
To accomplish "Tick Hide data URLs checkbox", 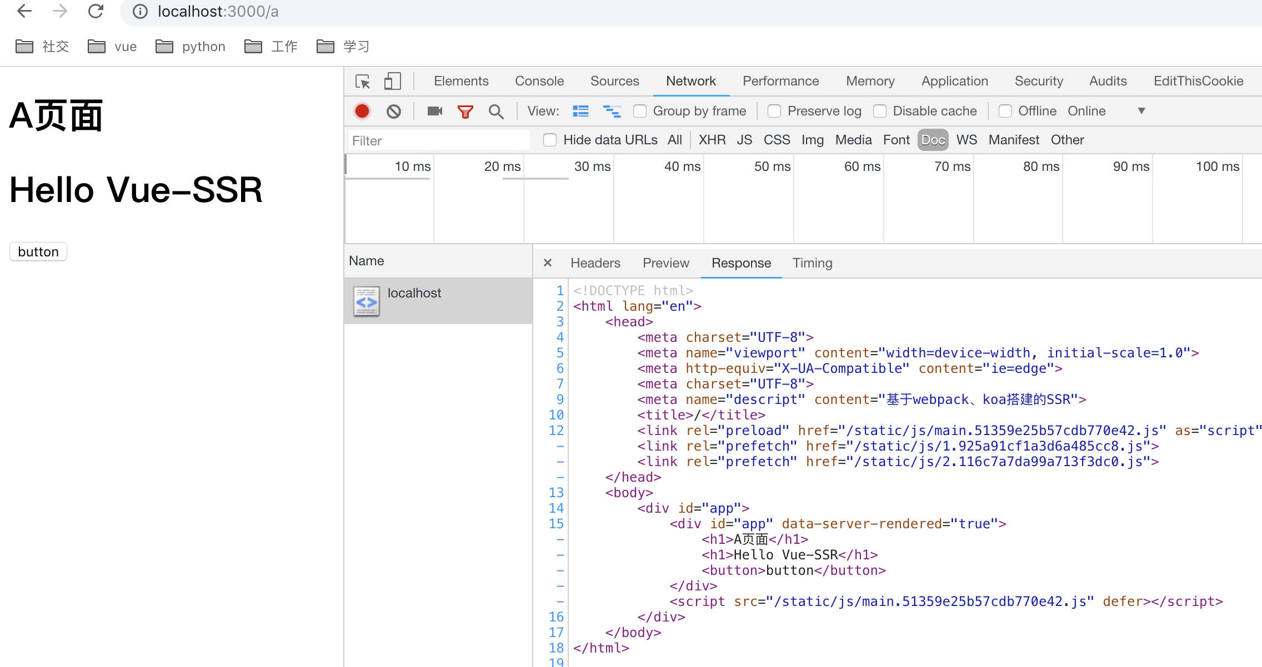I will [550, 140].
